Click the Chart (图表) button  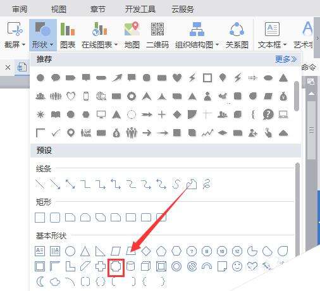pos(68,35)
